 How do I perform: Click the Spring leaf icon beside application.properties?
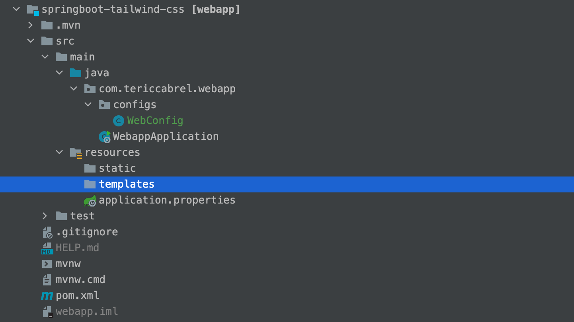tap(90, 200)
